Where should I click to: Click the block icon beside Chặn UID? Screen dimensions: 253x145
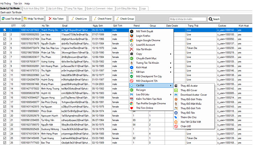176,127
